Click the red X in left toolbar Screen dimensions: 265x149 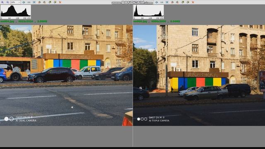[x=60, y=2]
